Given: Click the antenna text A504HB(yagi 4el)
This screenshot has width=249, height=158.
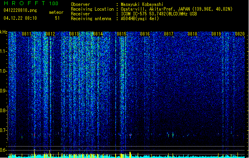Looking at the screenshot, I should coord(140,19).
